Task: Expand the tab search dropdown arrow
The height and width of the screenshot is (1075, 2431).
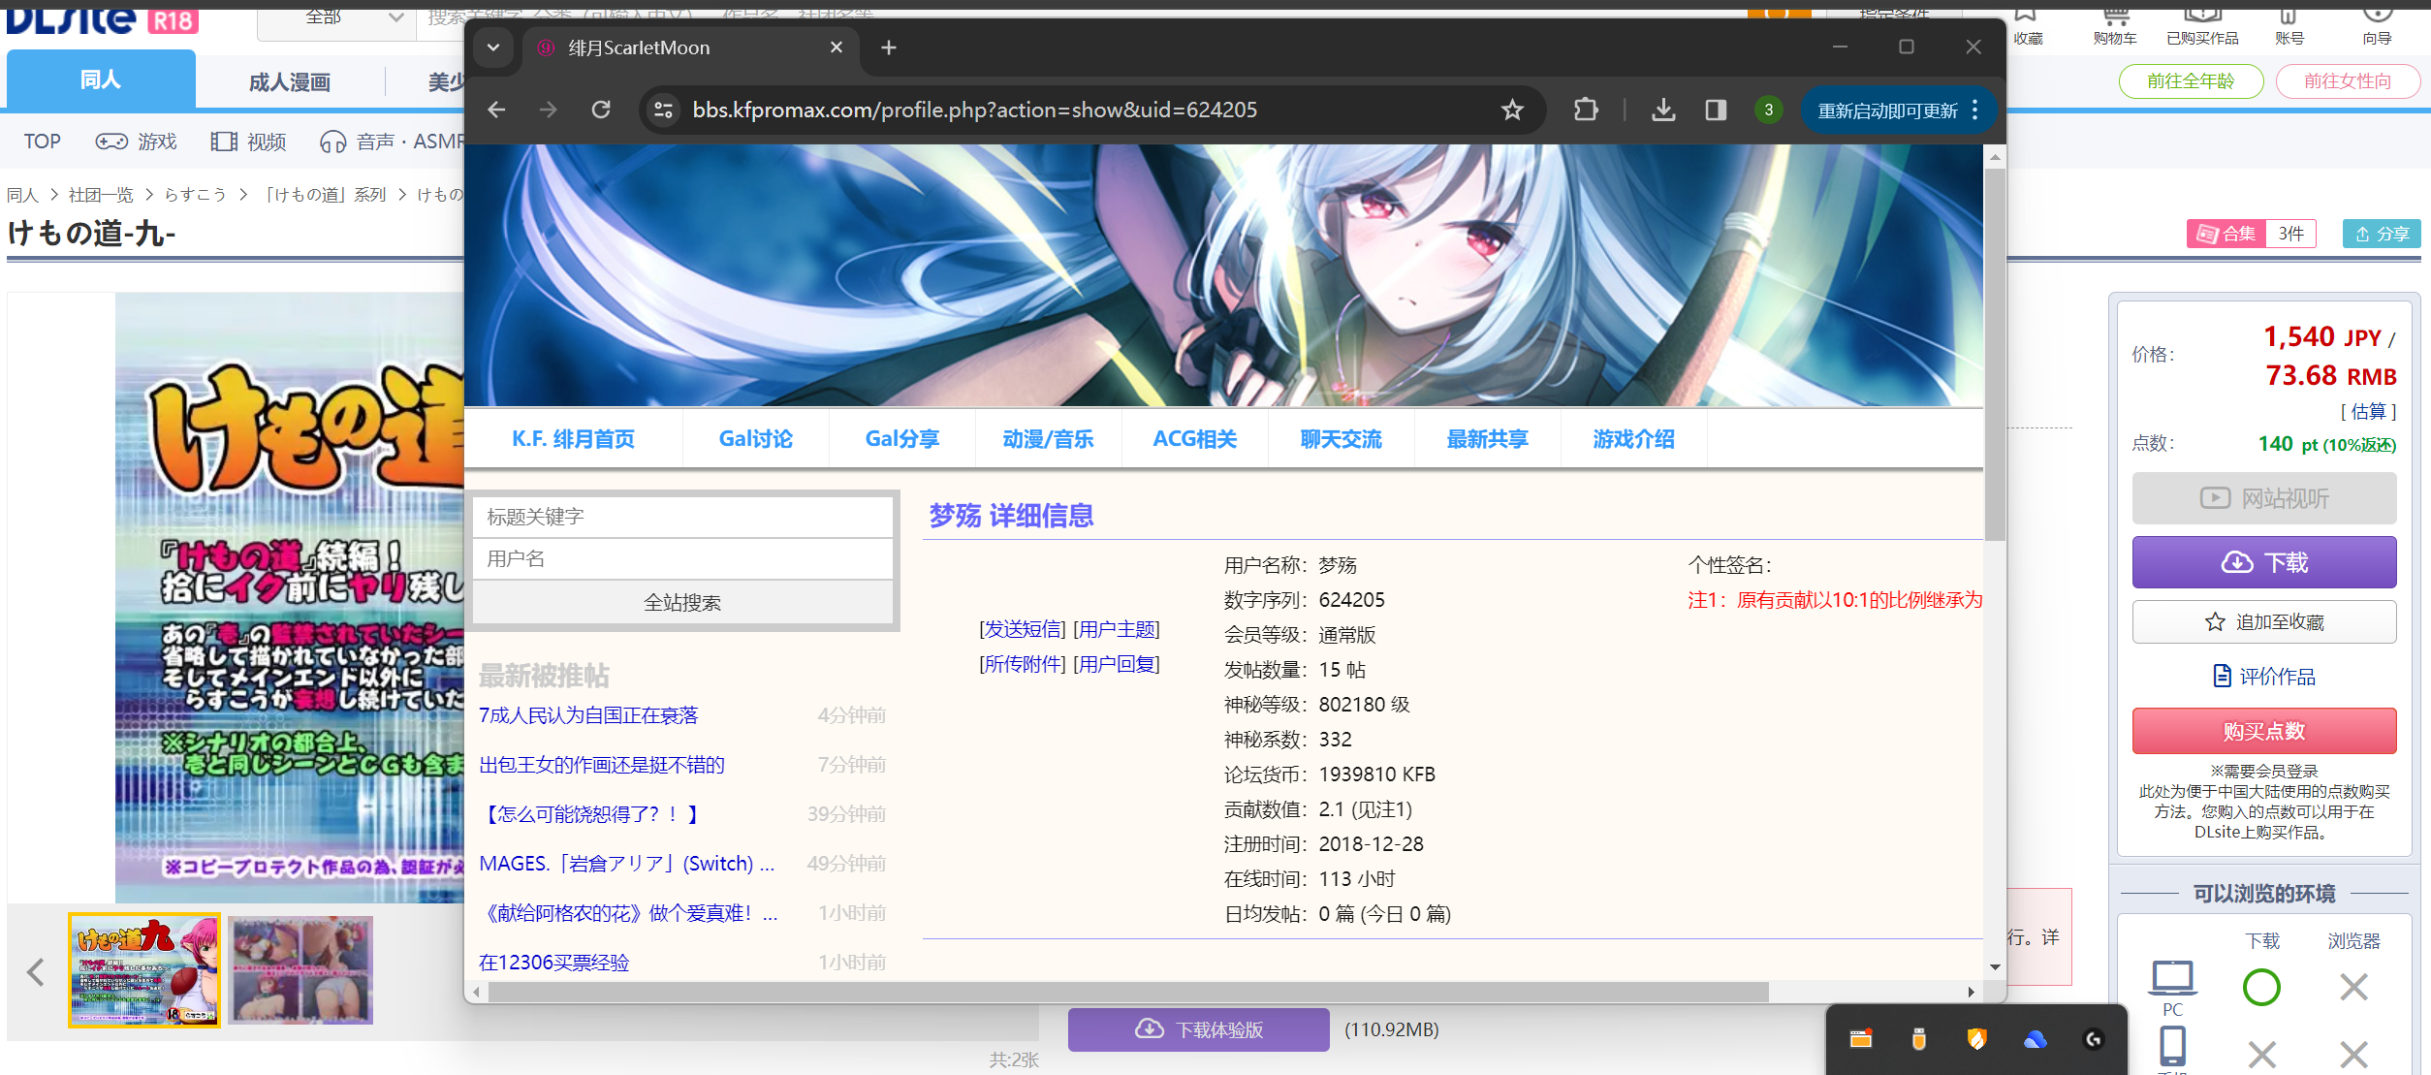Action: (x=493, y=47)
